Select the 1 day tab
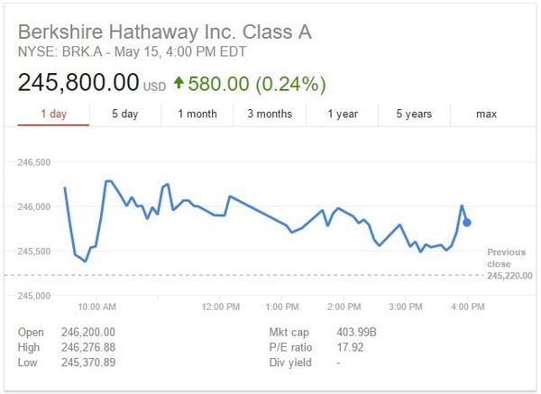 (53, 114)
